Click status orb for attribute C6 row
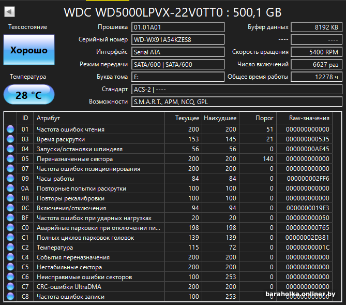Screen dimensions: 346x305 point(10,277)
